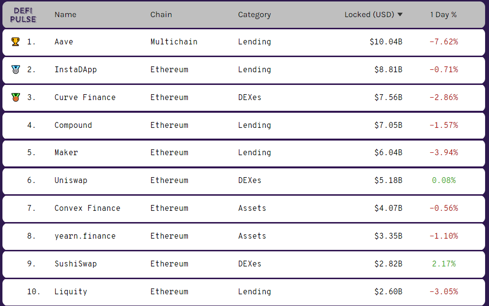Sort table by the Name column header

(65, 15)
